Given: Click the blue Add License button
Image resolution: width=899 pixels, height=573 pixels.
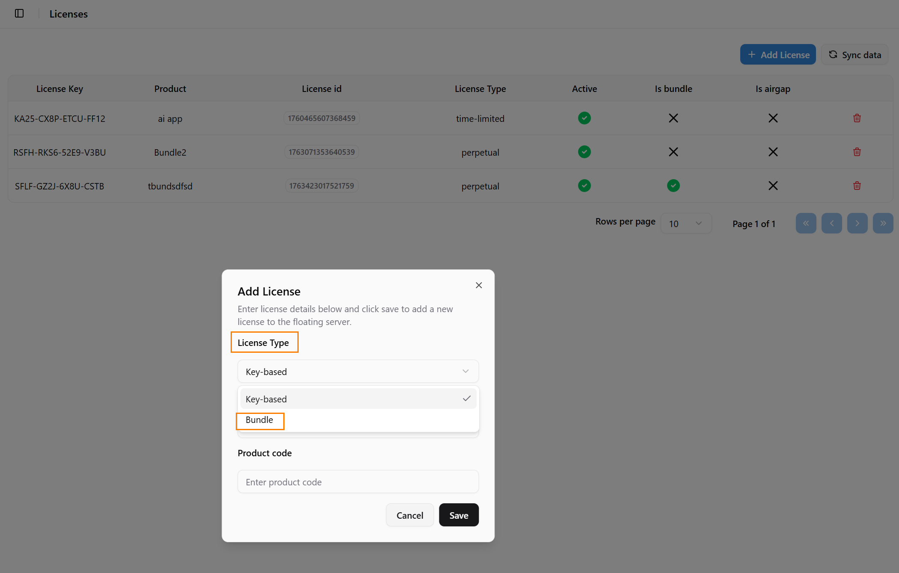Looking at the screenshot, I should [x=777, y=55].
